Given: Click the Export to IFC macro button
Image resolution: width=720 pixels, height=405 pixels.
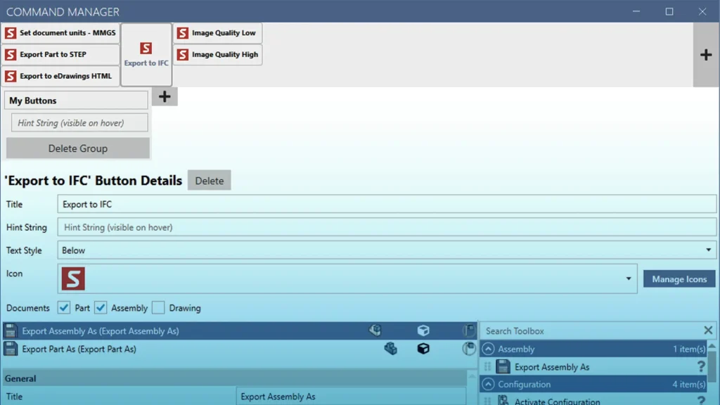Looking at the screenshot, I should 146,55.
